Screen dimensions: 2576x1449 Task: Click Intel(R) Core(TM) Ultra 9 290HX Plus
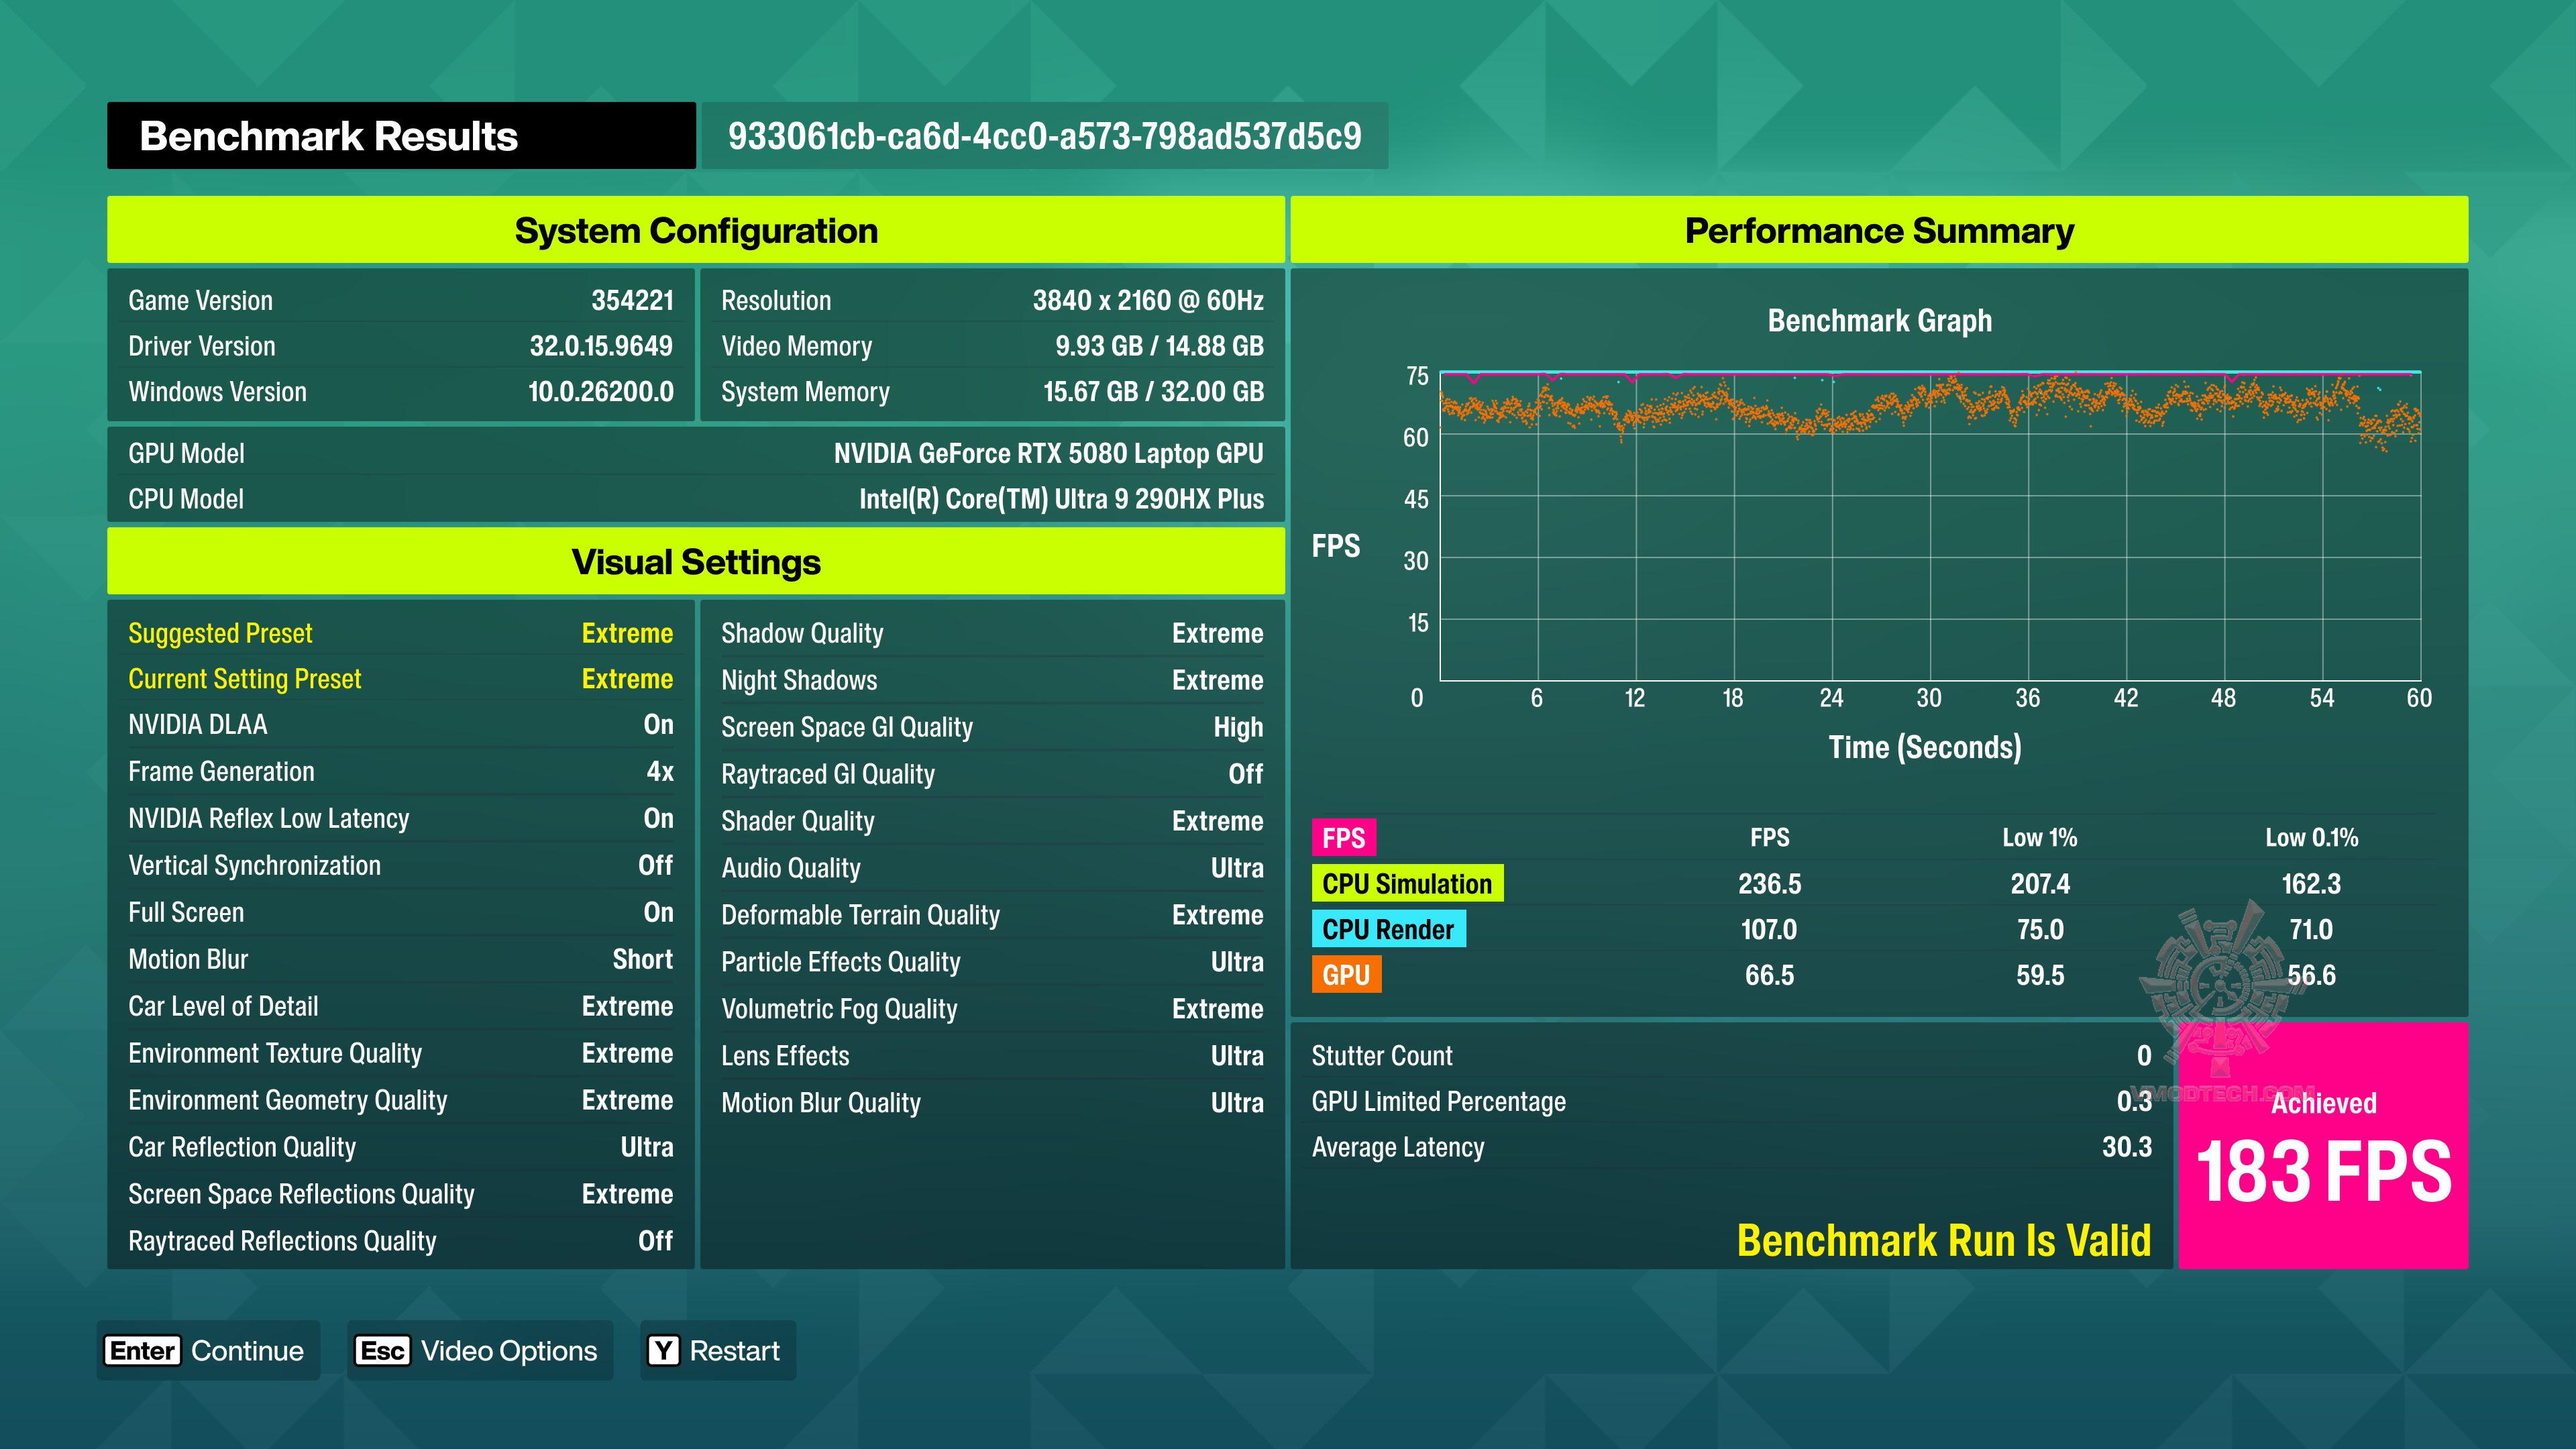point(1061,499)
